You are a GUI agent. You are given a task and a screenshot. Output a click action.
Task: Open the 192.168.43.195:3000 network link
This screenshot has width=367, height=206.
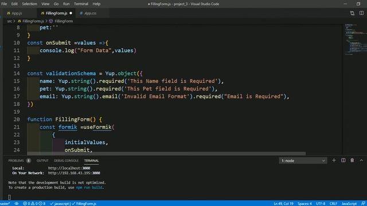click(74, 173)
